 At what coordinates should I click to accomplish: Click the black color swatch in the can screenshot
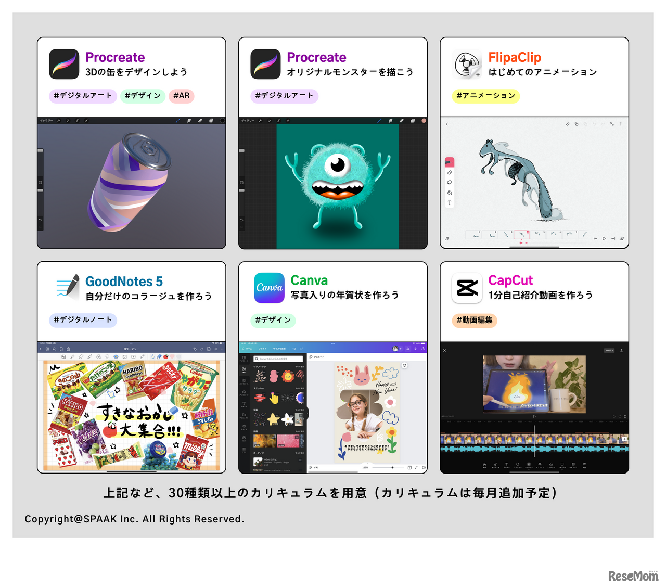pos(222,121)
